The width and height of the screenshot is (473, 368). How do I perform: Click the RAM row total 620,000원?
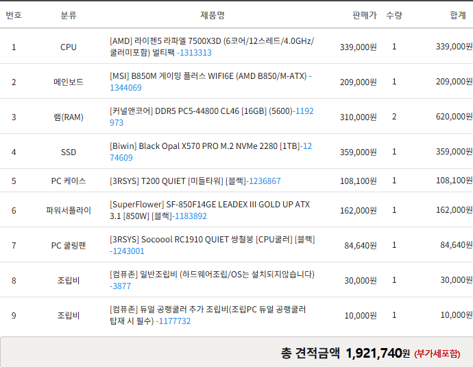tap(454, 117)
